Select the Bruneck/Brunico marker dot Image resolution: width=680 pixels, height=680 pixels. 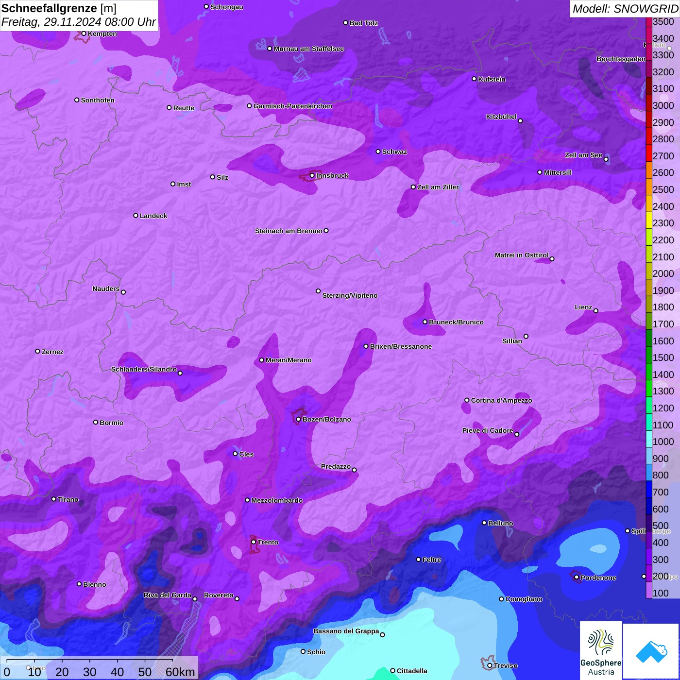pos(425,322)
